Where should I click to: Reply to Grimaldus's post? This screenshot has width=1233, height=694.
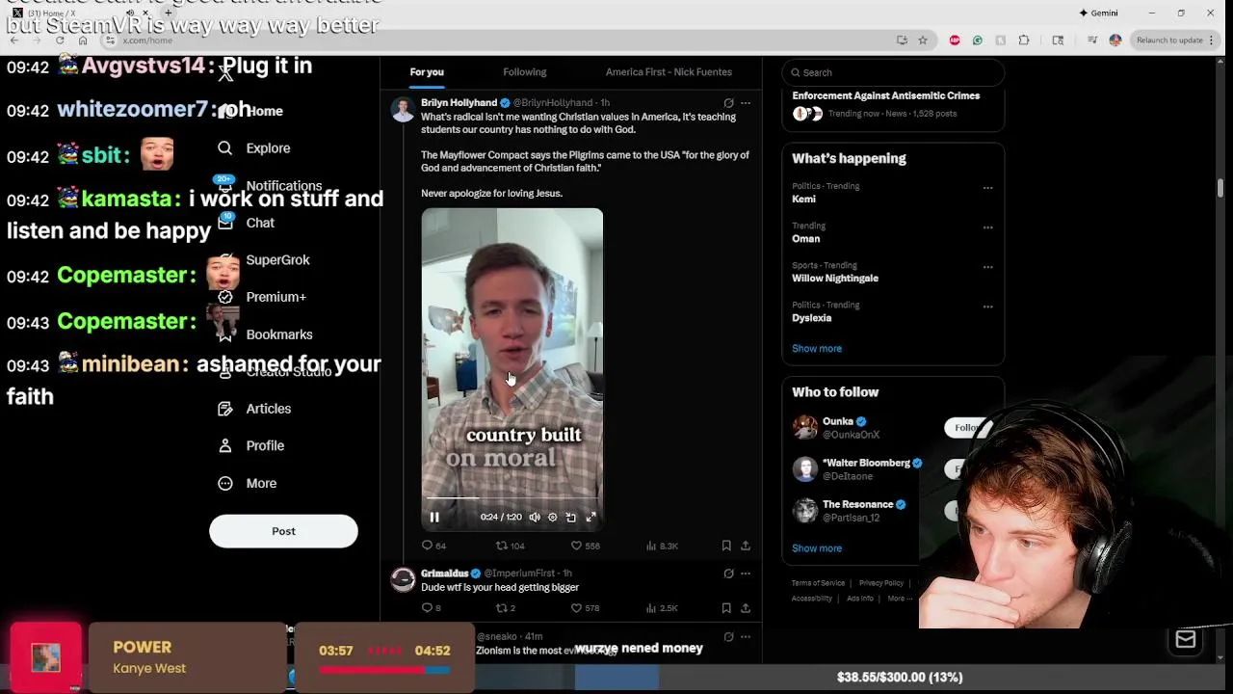pos(432,608)
